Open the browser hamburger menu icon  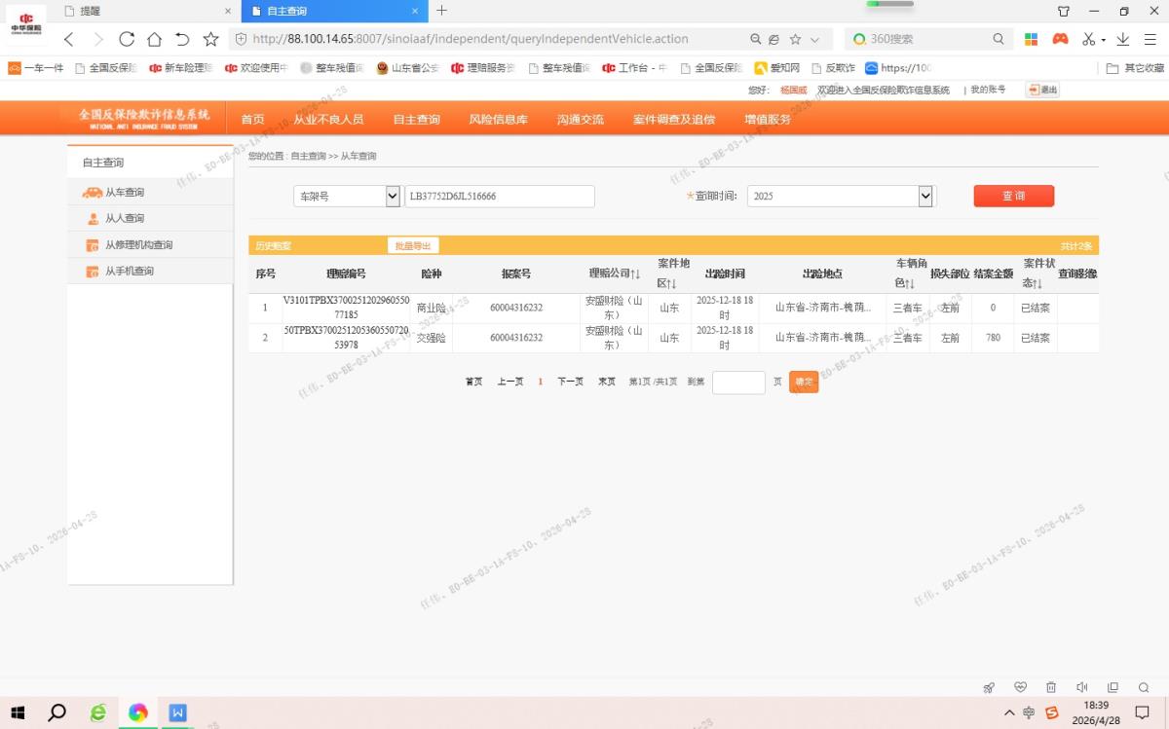click(x=1150, y=39)
